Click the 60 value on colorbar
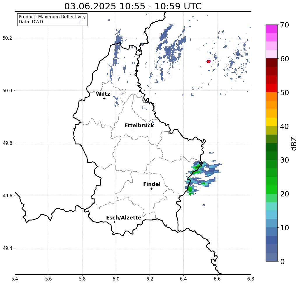The width and height of the screenshot is (300, 284). (x=285, y=59)
